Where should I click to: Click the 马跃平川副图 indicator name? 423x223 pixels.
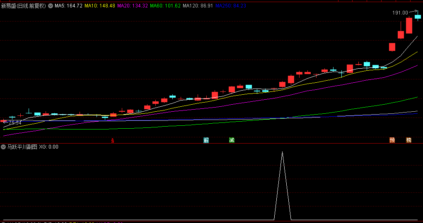(x=22, y=147)
